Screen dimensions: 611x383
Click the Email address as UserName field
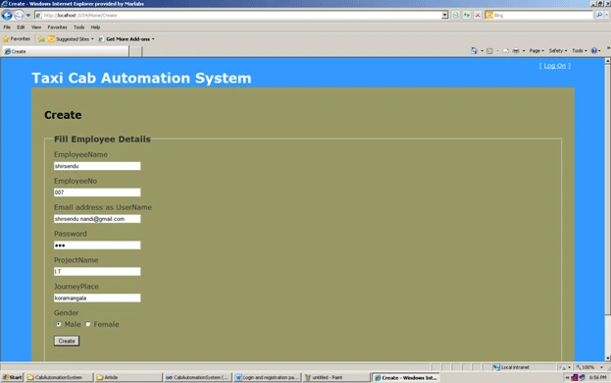tap(97, 219)
